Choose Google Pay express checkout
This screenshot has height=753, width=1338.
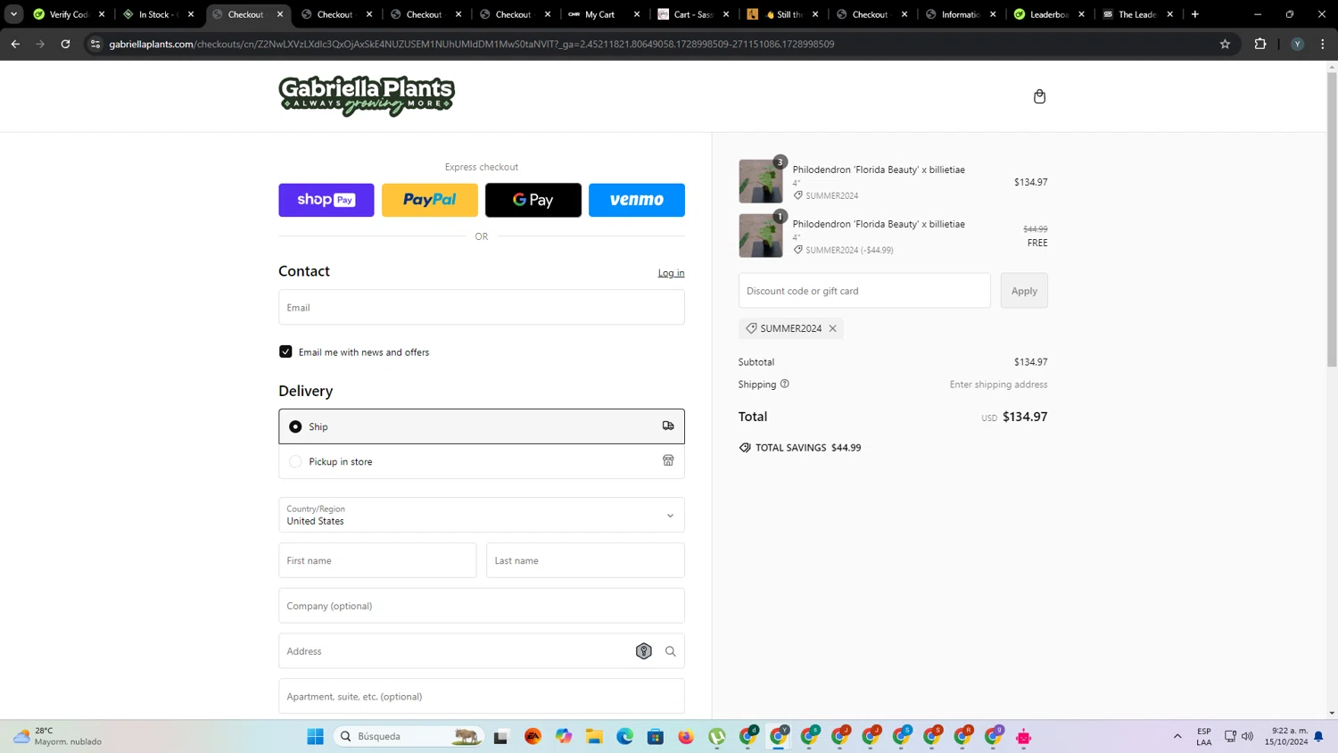click(533, 200)
